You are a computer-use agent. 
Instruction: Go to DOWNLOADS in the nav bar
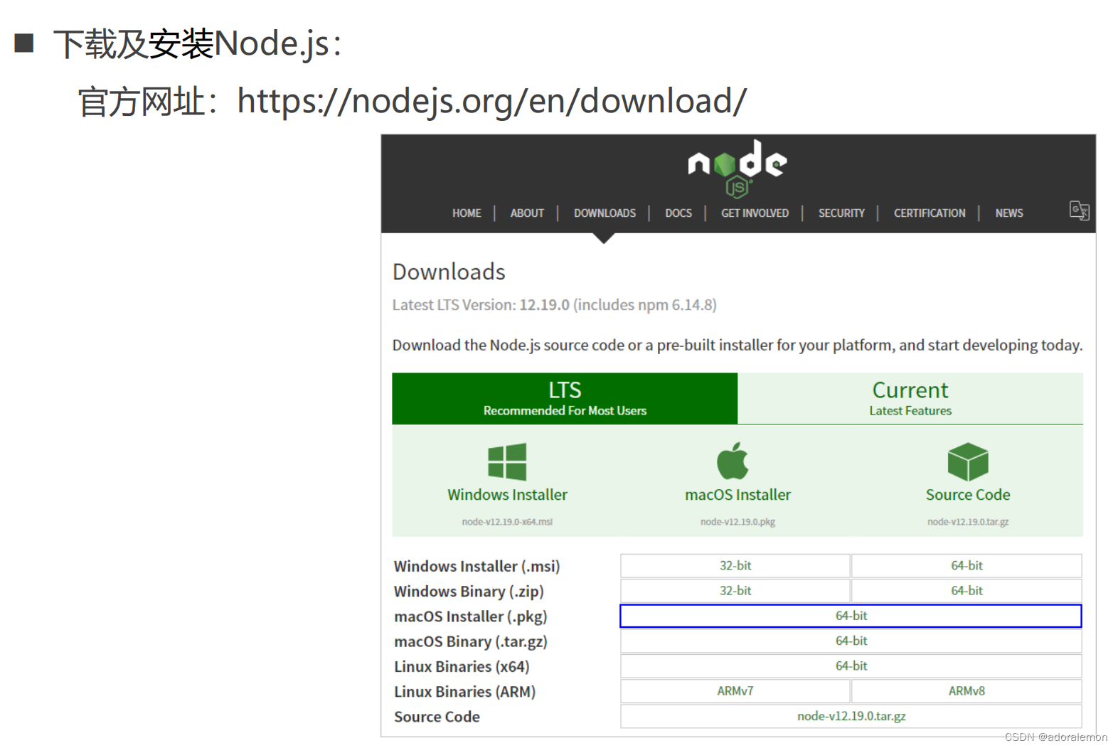click(605, 213)
